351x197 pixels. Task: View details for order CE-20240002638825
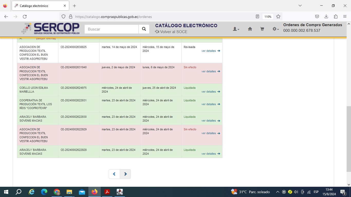(x=210, y=51)
